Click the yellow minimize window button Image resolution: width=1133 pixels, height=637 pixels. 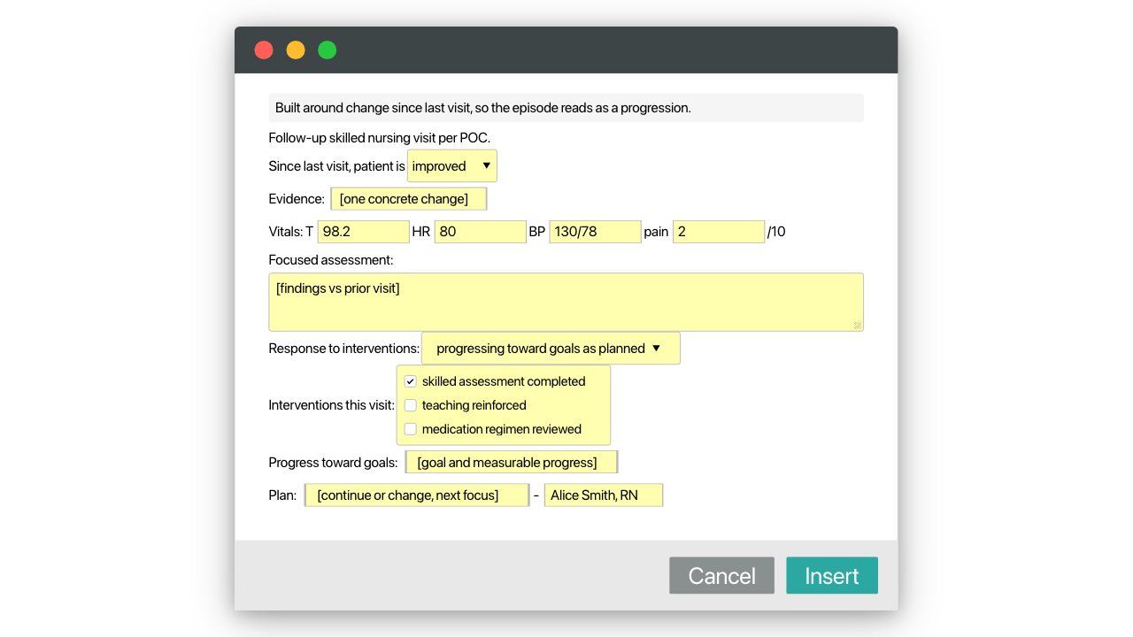(296, 50)
